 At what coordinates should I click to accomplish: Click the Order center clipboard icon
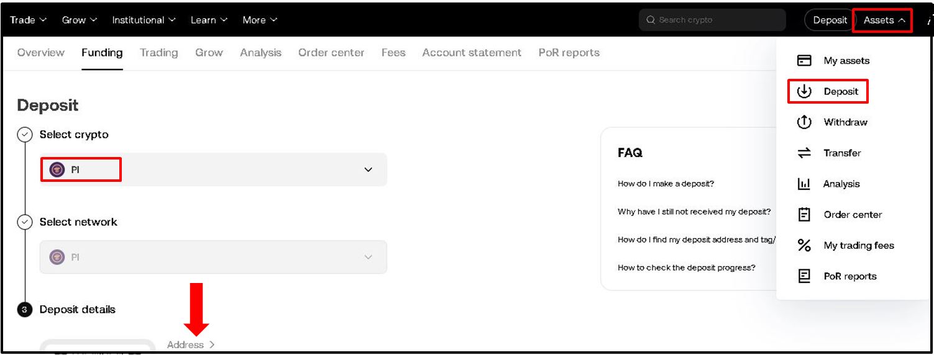(804, 215)
